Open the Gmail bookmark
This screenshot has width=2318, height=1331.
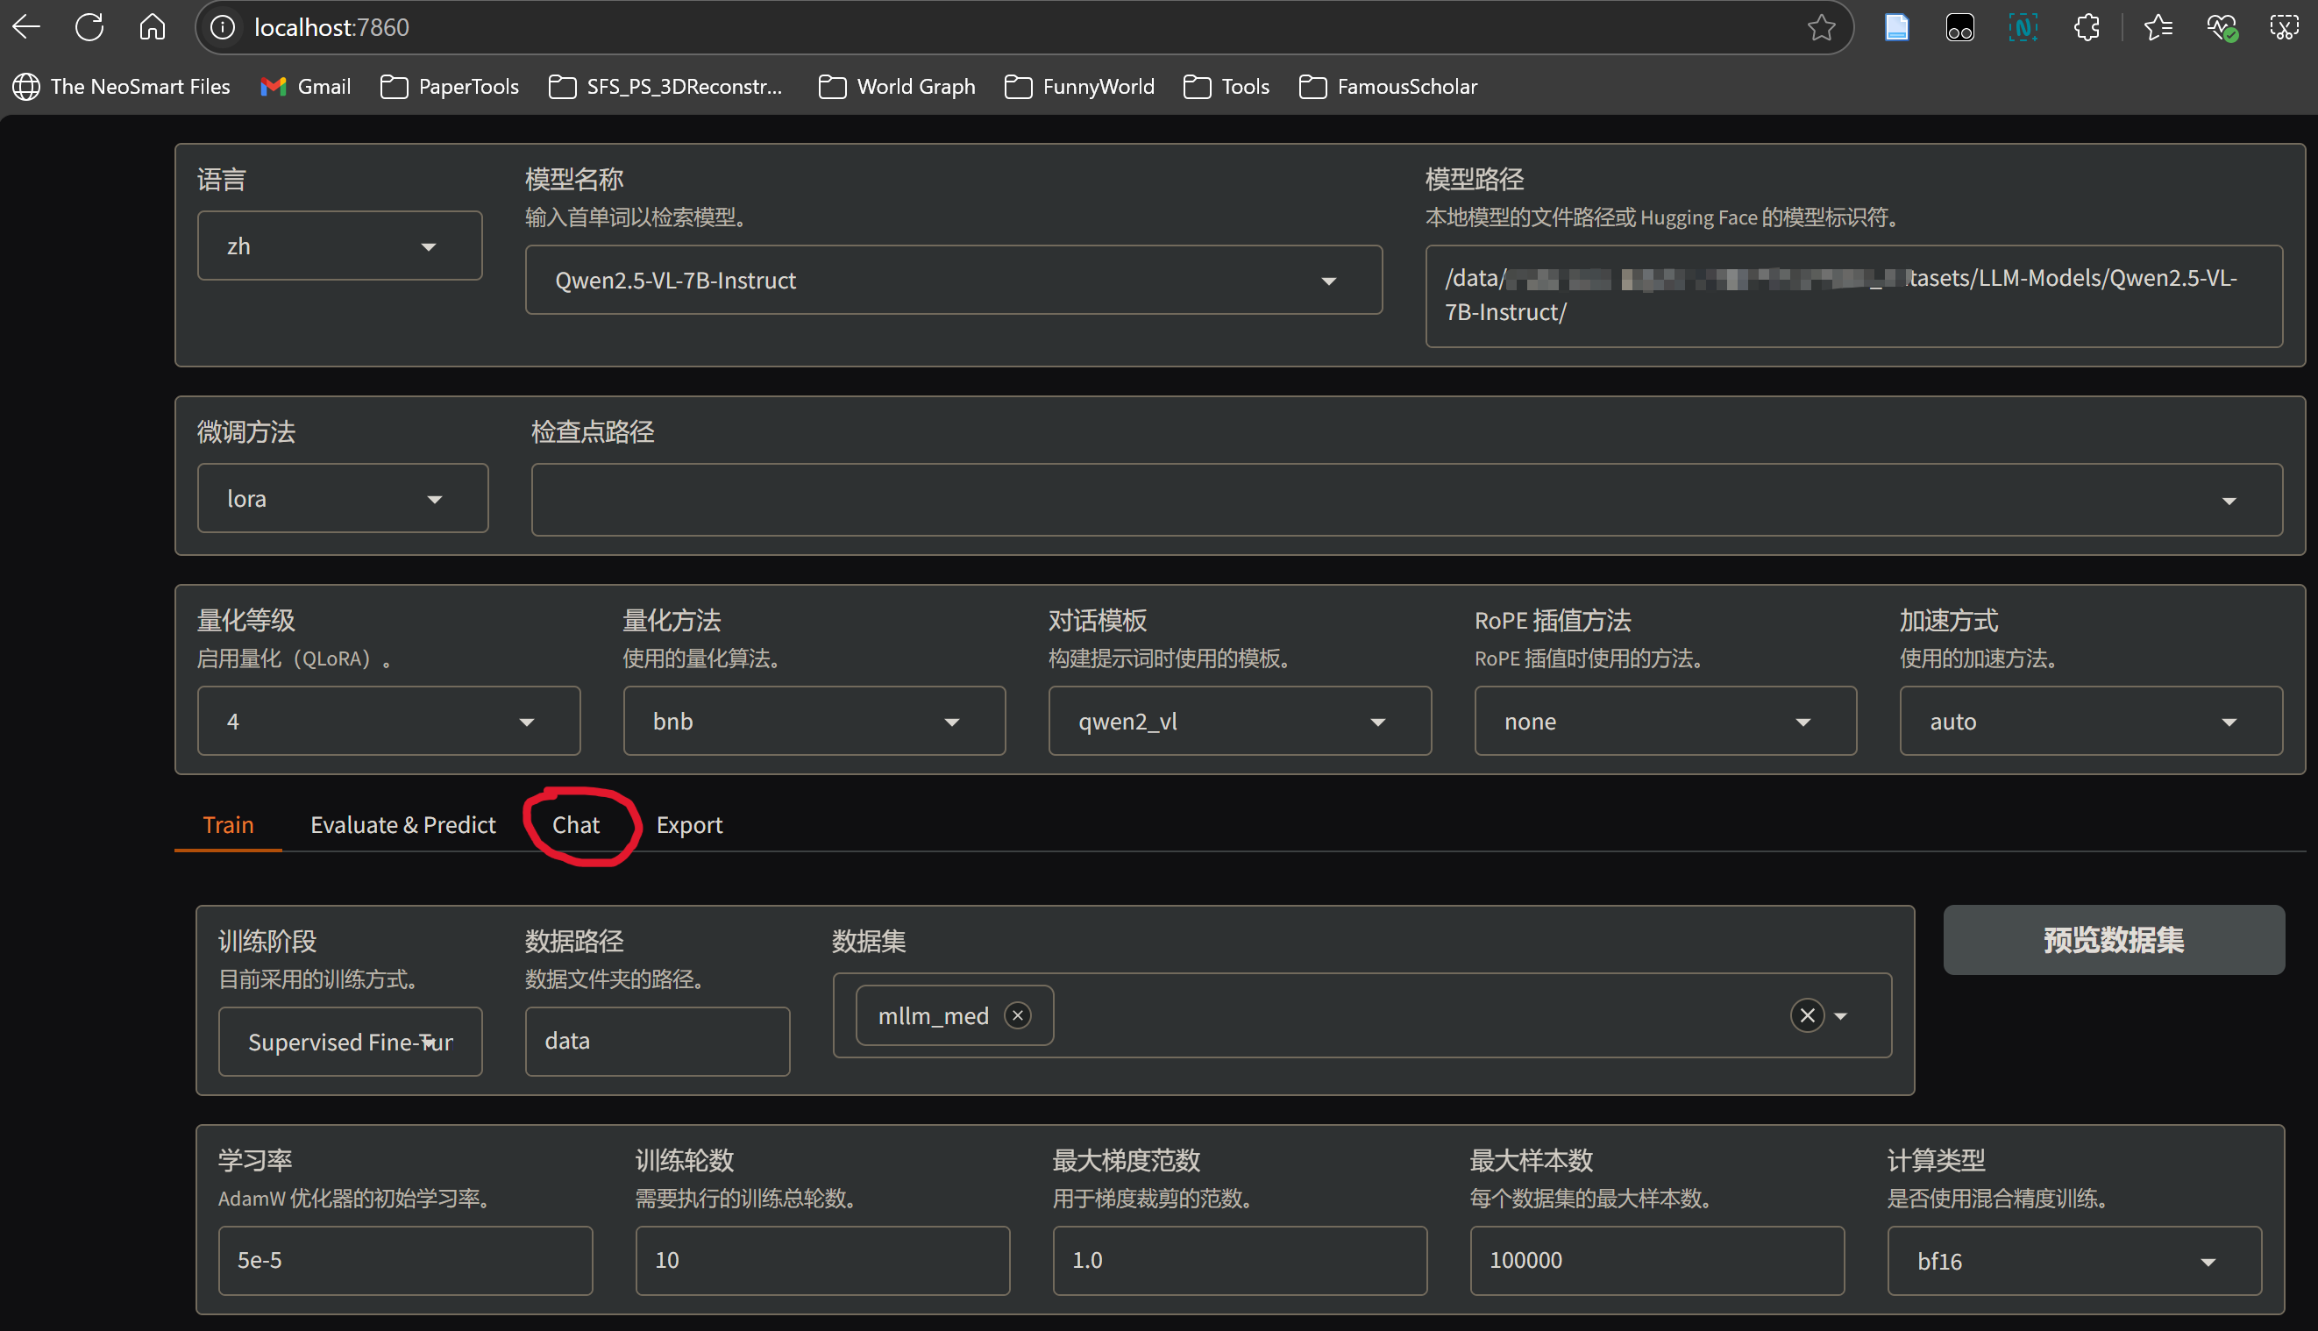(x=306, y=87)
